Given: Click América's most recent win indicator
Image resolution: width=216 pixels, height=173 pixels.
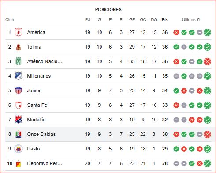Looking at the screenshot, I should coord(207,32).
